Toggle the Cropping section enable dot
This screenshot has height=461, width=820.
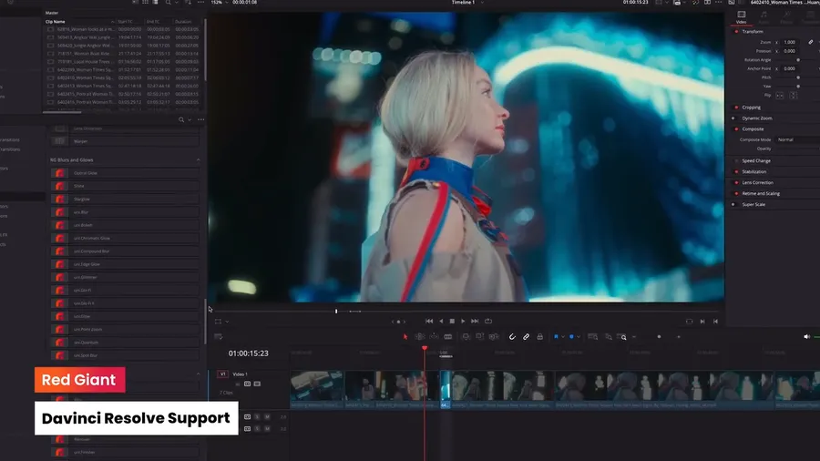pos(736,108)
